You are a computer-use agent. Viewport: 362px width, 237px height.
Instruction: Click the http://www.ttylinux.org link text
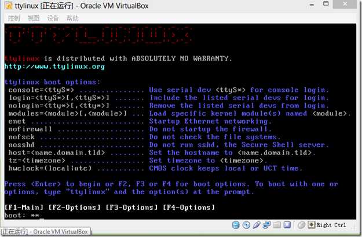(54, 66)
